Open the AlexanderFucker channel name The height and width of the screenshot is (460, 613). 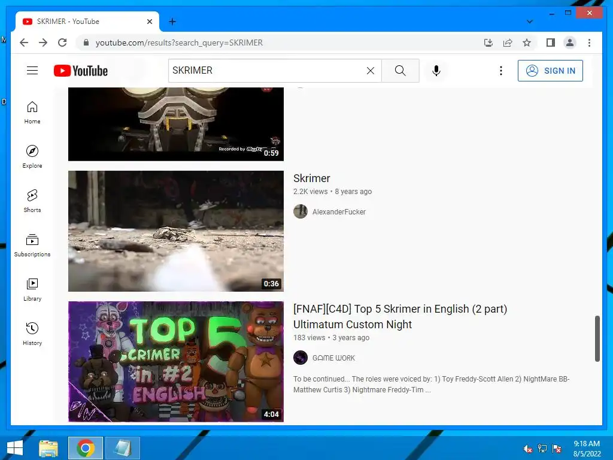click(x=339, y=211)
